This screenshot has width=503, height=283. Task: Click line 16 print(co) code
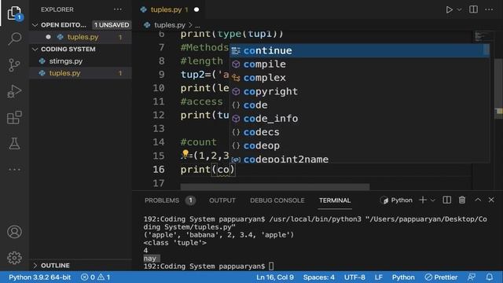[x=207, y=170]
